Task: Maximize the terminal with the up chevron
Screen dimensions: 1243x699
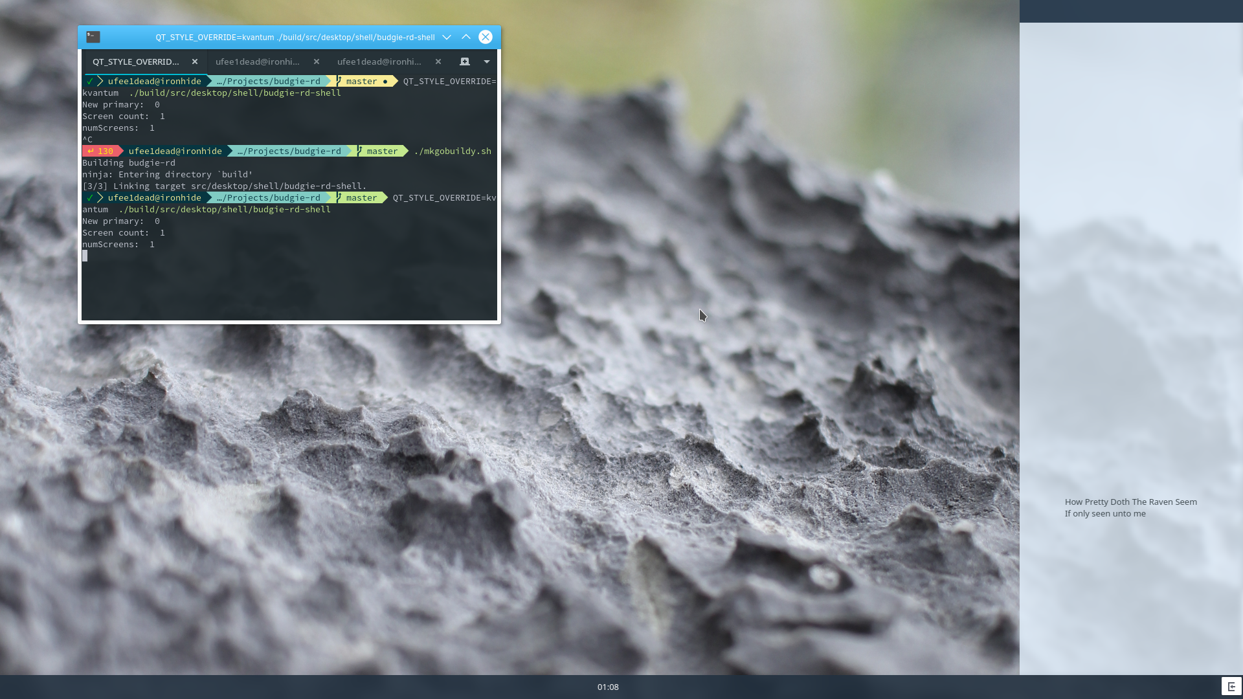Action: coord(466,37)
